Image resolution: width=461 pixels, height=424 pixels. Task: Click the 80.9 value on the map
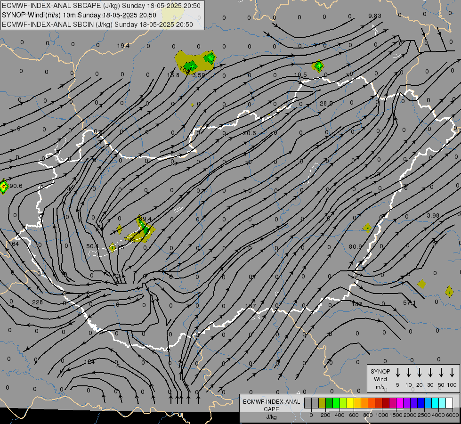355,246
